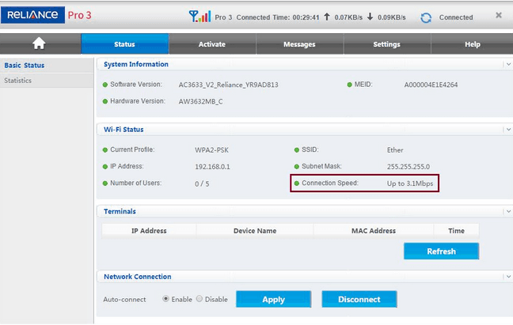Click the Network Connection heading
This screenshot has width=513, height=325.
(138, 277)
